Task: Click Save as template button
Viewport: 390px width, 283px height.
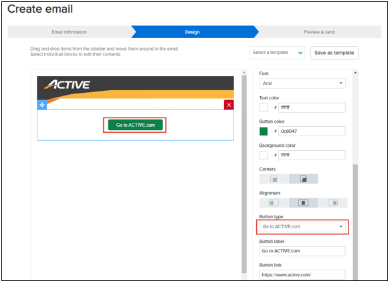Action: pyautogui.click(x=334, y=53)
